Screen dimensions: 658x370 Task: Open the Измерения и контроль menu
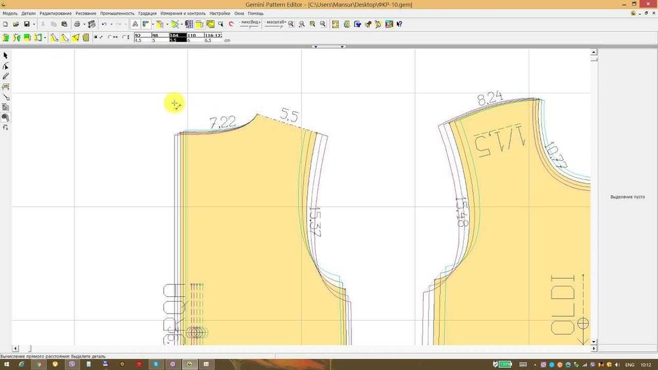pyautogui.click(x=183, y=13)
